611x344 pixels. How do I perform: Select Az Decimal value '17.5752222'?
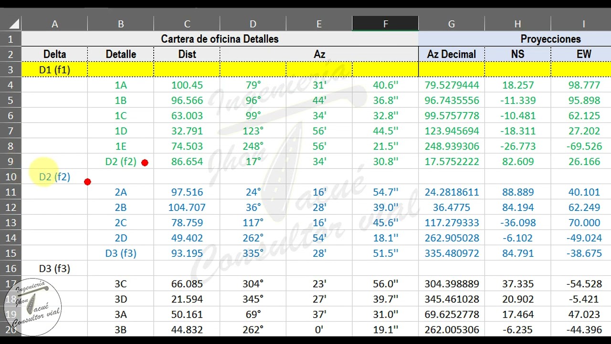coord(452,161)
